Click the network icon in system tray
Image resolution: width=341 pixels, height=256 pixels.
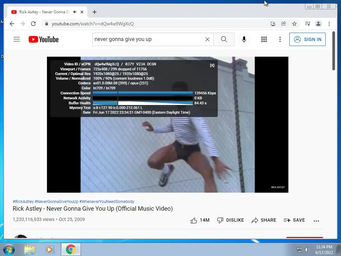299,250
